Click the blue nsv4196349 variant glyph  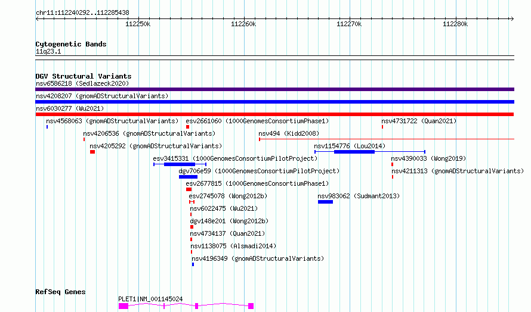[x=193, y=264]
